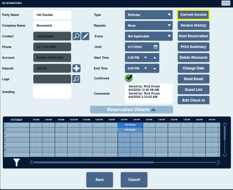Viewport: 233px width, 190px height.
Task: Expand the Every dropdown showing Not Applicable
Action: tap(148, 36)
